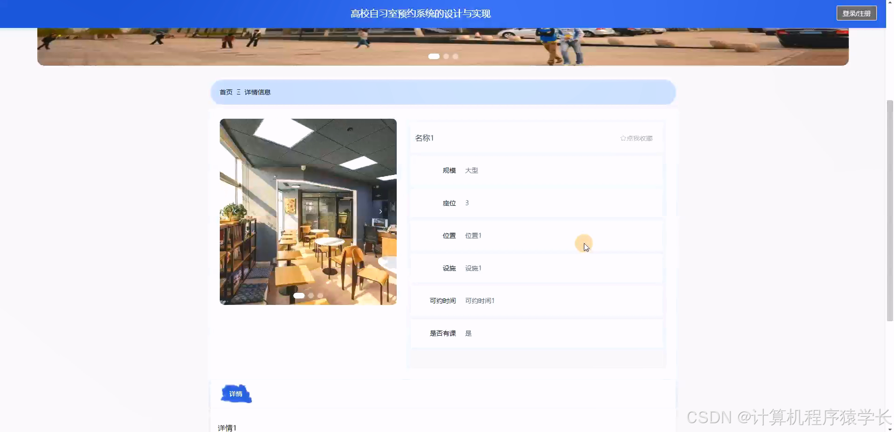894x432 pixels.
Task: Switch to the 详情 tab
Action: [236, 394]
